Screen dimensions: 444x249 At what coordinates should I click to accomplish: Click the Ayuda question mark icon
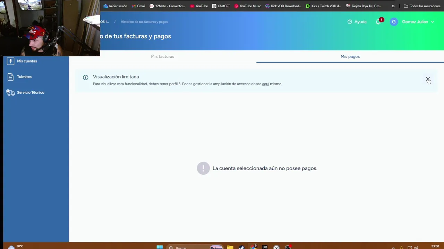[x=350, y=22]
